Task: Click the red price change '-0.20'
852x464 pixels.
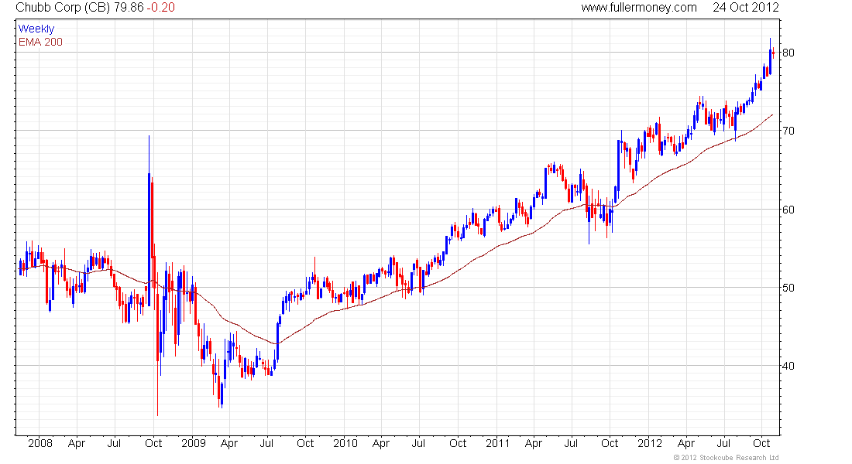Action: coord(161,8)
